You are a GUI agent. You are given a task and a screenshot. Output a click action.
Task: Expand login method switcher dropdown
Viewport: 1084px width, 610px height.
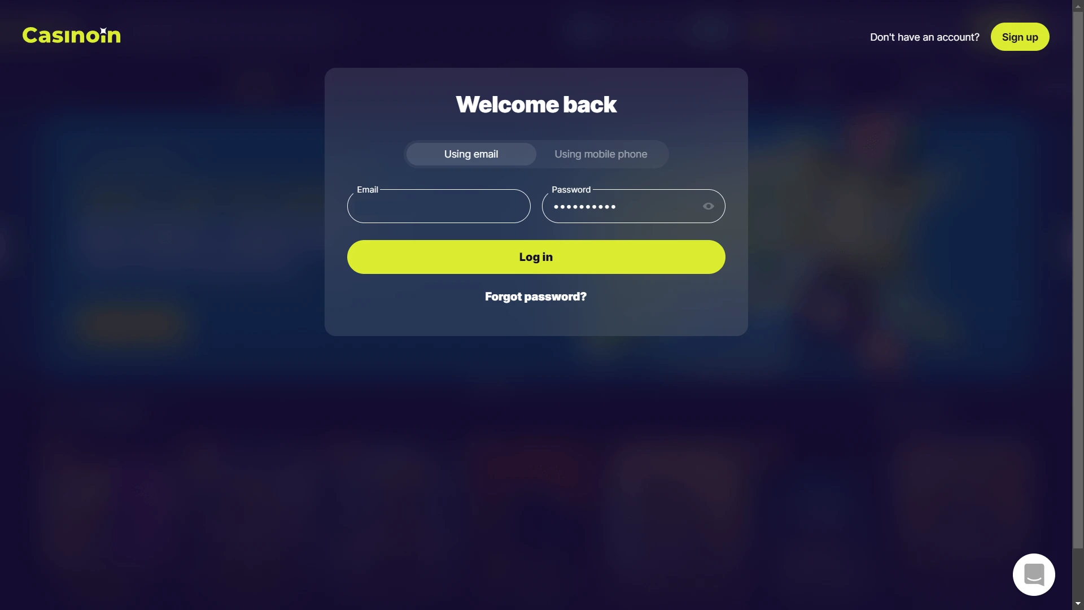coord(536,154)
